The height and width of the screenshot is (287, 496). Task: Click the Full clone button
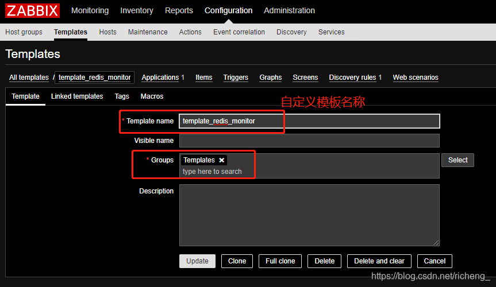point(280,261)
